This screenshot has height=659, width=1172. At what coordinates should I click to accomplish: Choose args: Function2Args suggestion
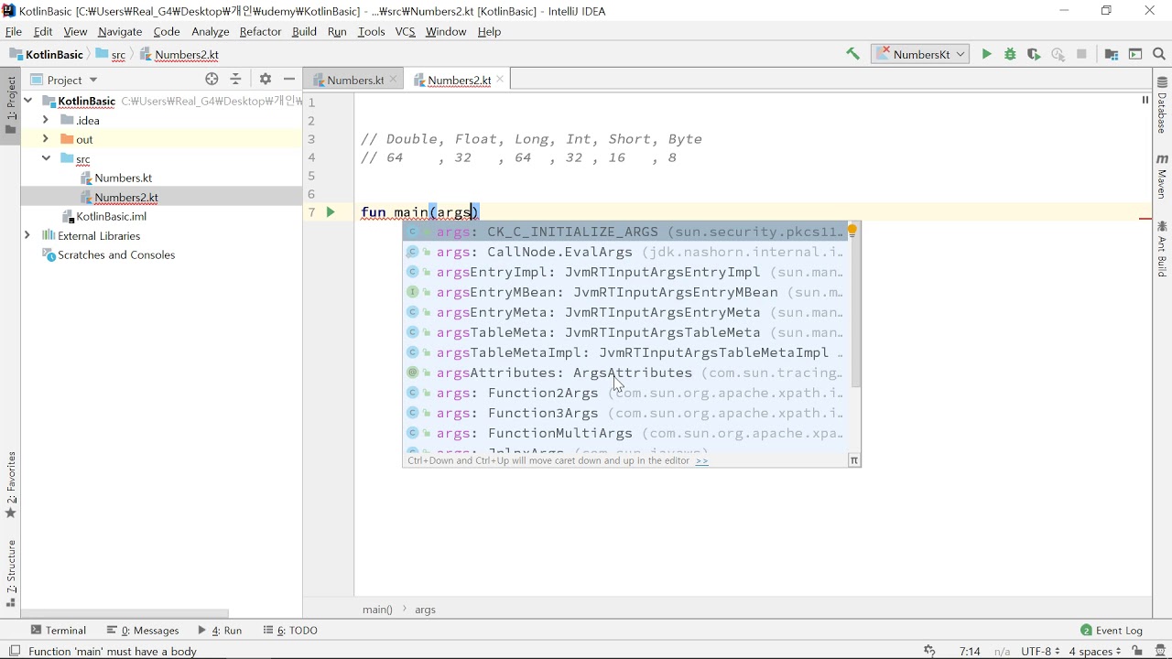click(626, 393)
